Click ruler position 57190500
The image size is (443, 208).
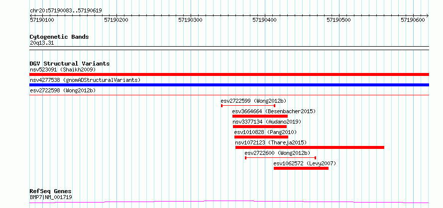[339, 20]
